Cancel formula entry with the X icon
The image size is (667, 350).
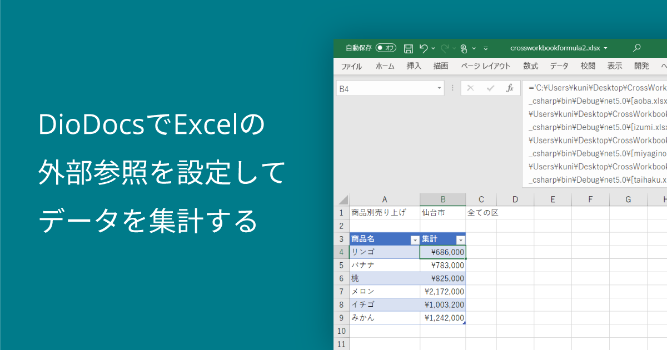[x=470, y=88]
